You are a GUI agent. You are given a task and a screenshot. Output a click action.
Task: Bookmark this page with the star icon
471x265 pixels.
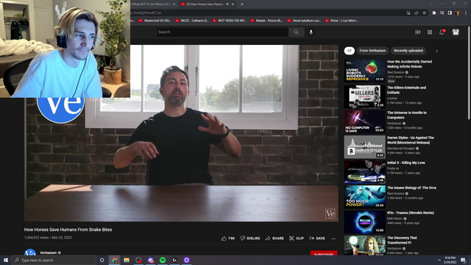click(424, 13)
